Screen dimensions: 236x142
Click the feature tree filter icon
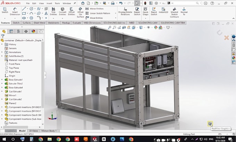coord(3,36)
